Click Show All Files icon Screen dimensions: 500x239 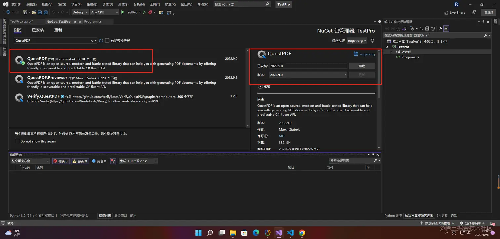click(433, 29)
